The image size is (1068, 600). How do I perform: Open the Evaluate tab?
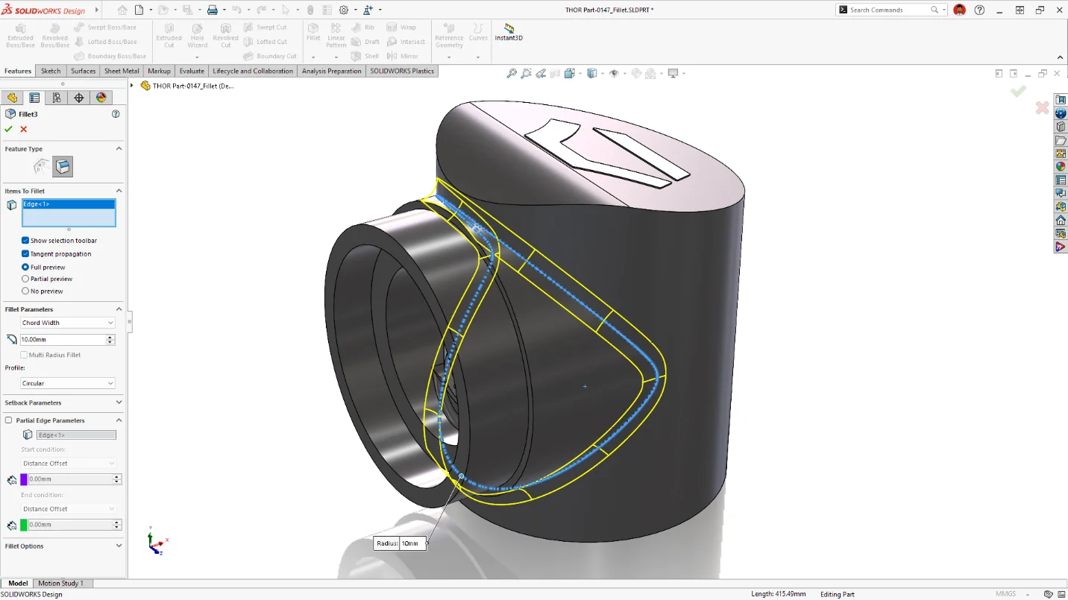tap(192, 71)
